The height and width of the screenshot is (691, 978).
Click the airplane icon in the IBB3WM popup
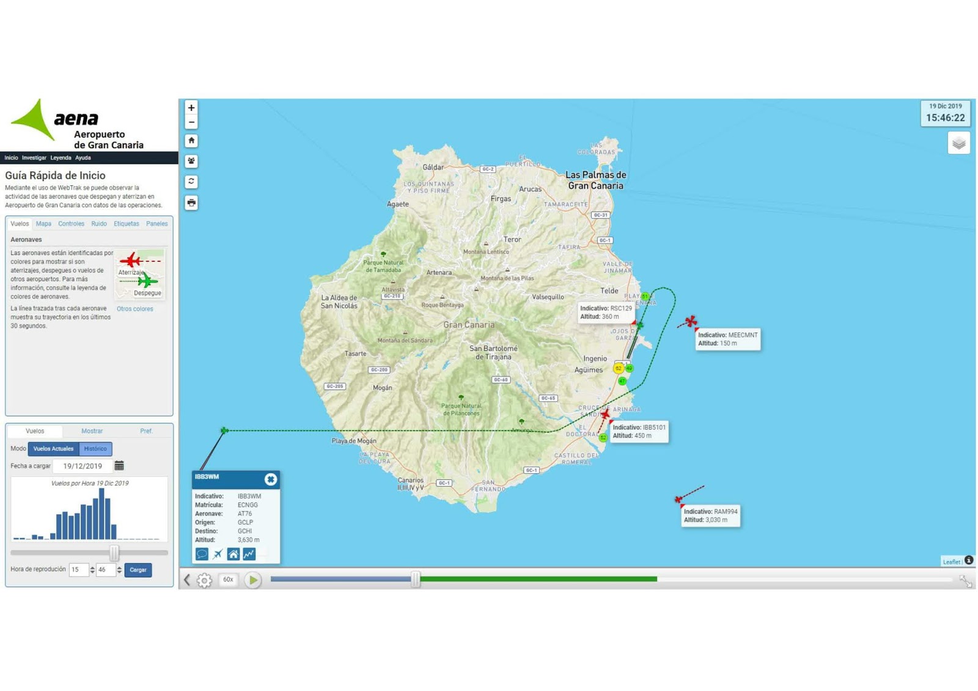click(x=218, y=554)
